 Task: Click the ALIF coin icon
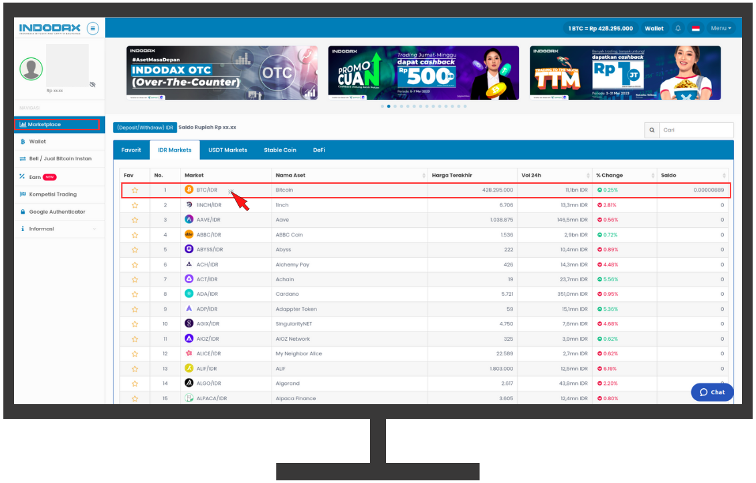(x=189, y=368)
